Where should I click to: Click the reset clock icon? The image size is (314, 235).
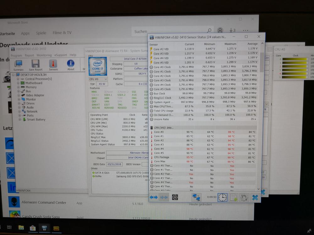coord(222,197)
